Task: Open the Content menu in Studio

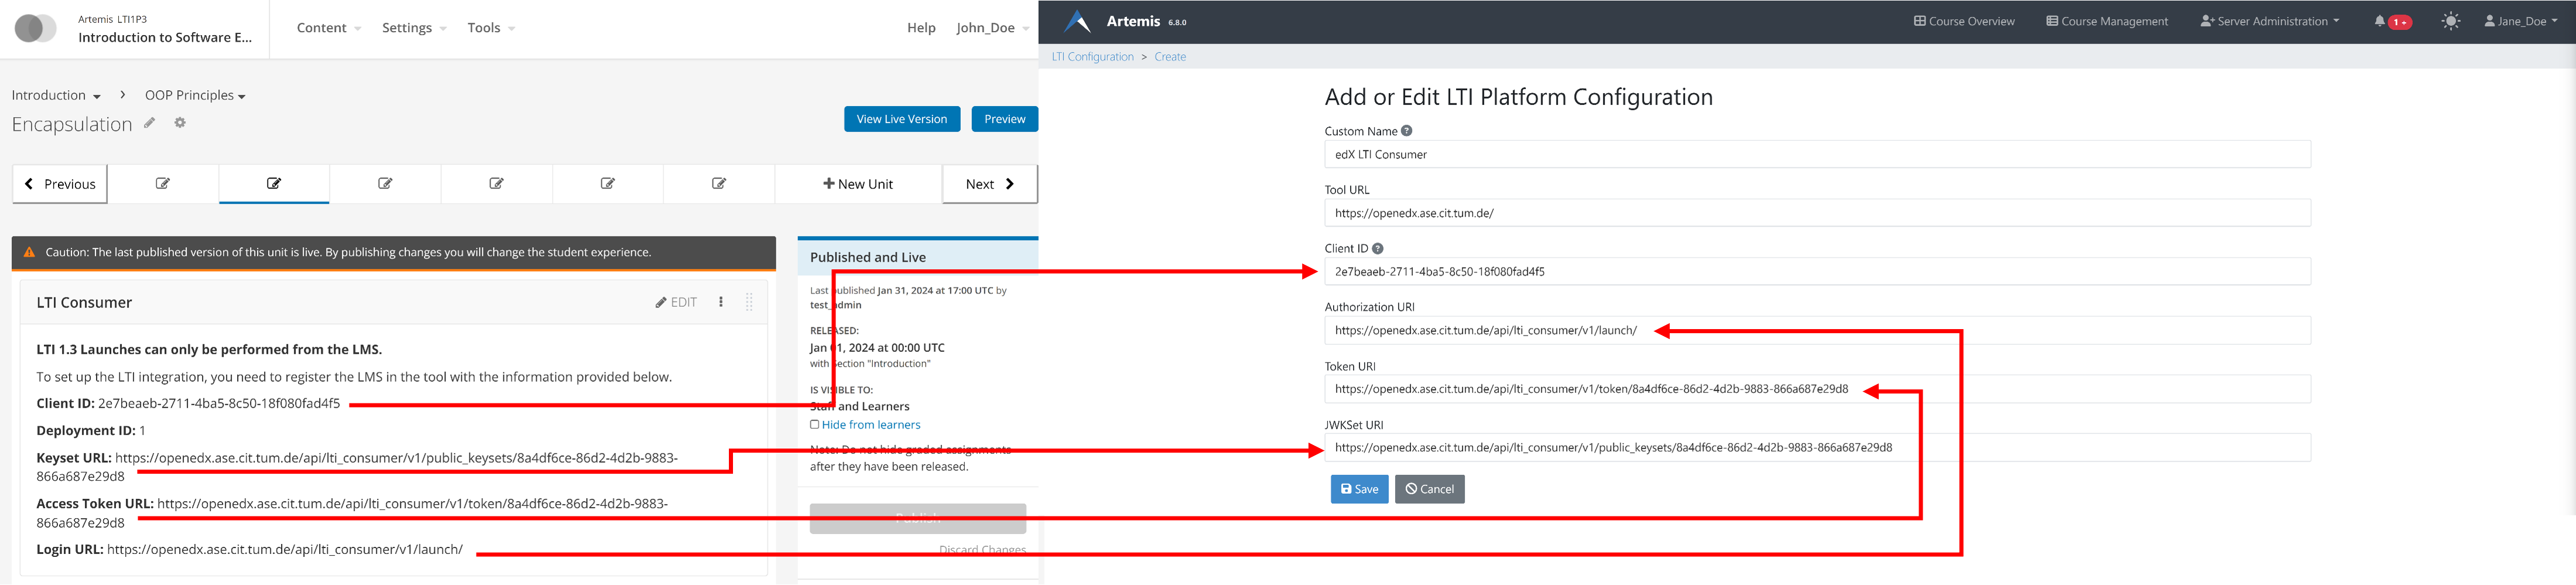Action: tap(321, 27)
